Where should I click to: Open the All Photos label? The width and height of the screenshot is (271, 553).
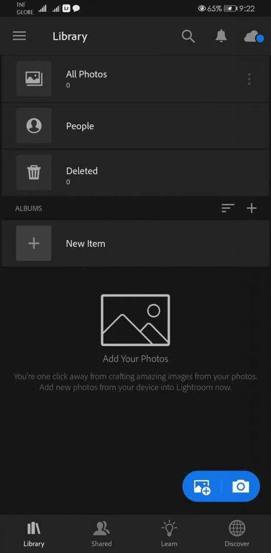(x=86, y=74)
